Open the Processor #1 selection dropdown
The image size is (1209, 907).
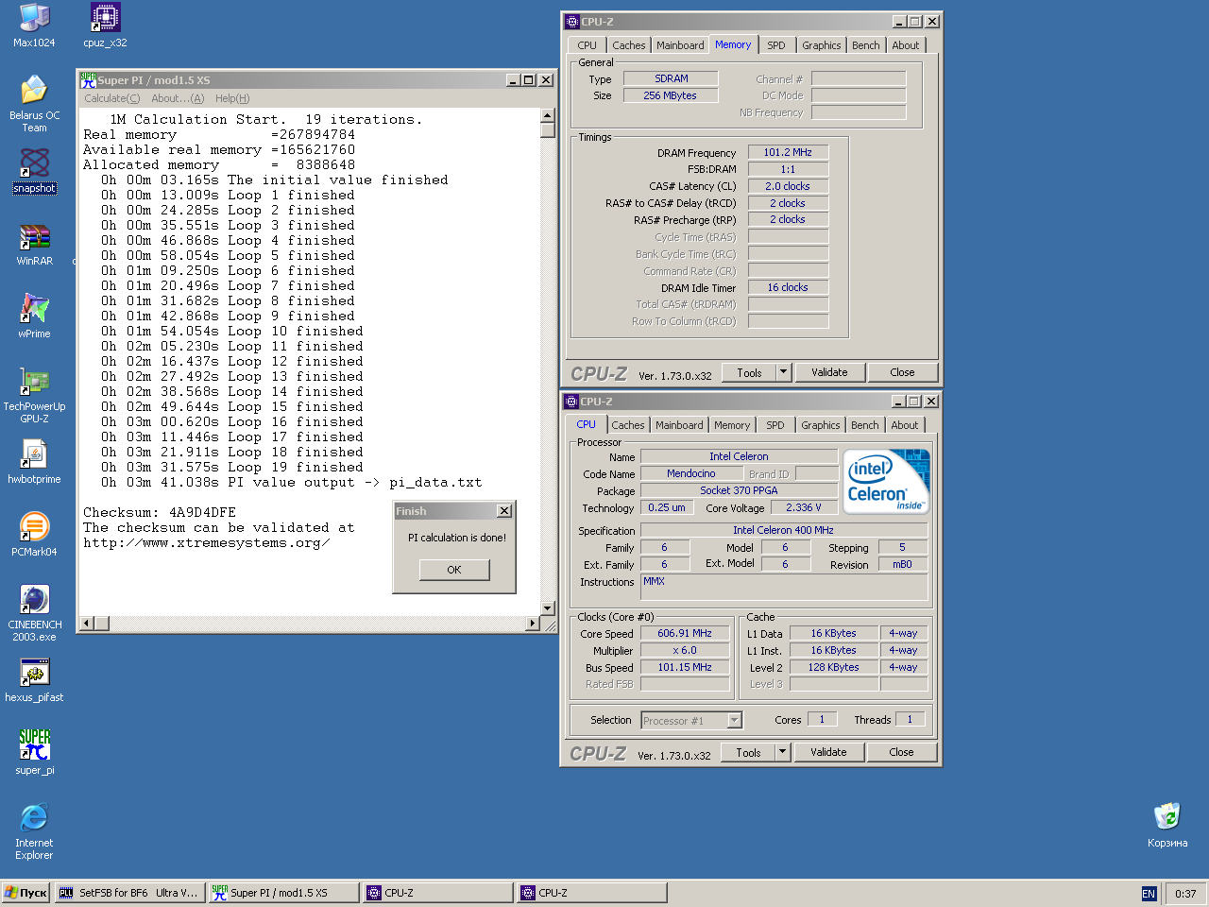[691, 721]
